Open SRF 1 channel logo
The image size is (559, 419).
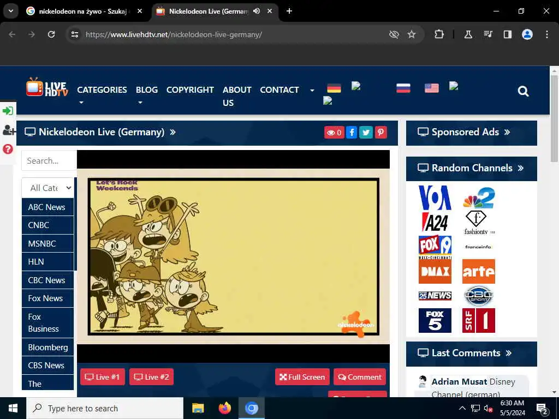pos(479,321)
